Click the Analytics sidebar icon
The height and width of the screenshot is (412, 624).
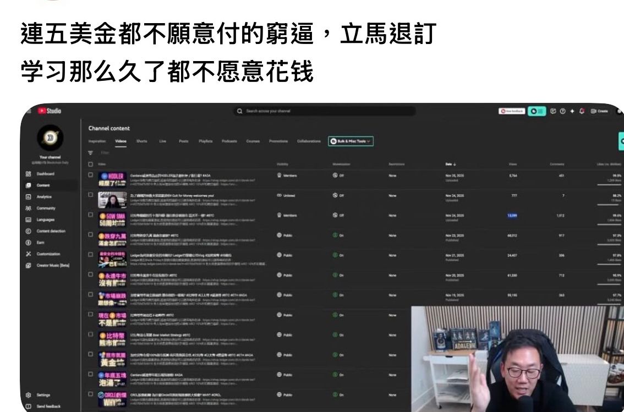click(x=28, y=196)
